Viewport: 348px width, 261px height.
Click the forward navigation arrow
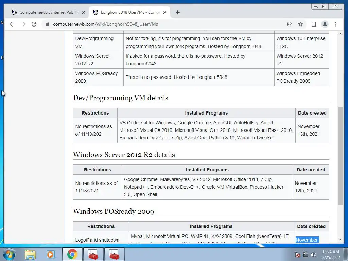23,24
